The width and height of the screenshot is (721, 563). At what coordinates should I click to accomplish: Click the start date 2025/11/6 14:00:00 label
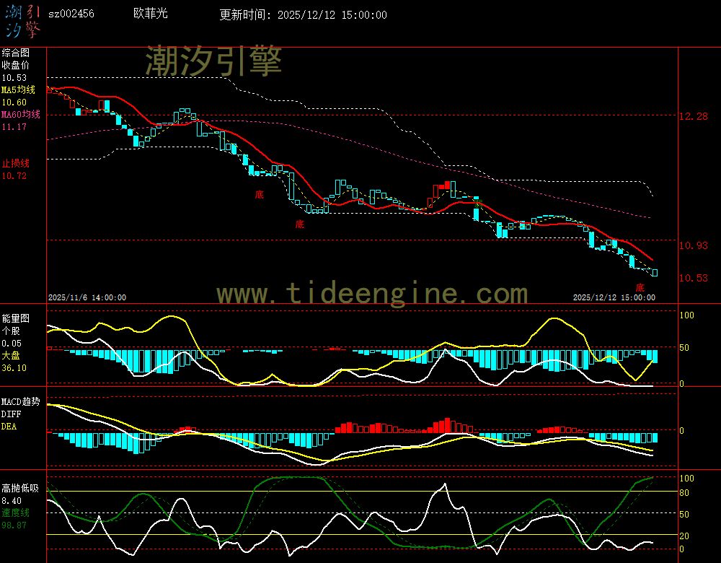coord(87,297)
